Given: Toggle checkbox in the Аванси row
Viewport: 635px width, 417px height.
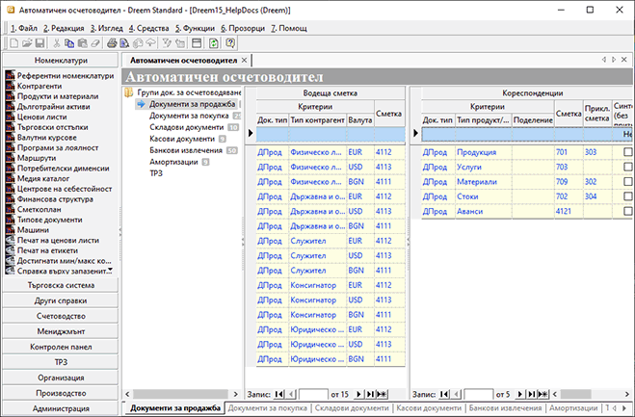Looking at the screenshot, I should point(627,211).
